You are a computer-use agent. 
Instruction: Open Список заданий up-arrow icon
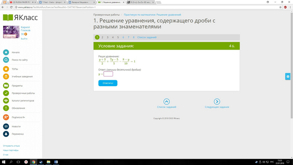click(167, 101)
